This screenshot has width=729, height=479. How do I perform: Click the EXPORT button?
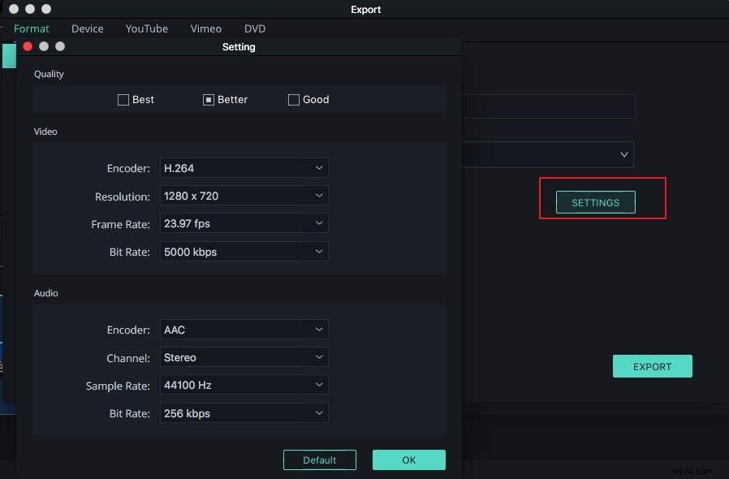click(x=652, y=365)
